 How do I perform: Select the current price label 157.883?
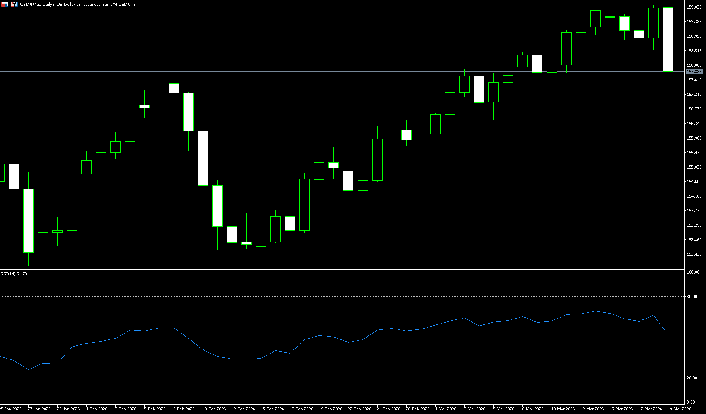click(x=694, y=72)
